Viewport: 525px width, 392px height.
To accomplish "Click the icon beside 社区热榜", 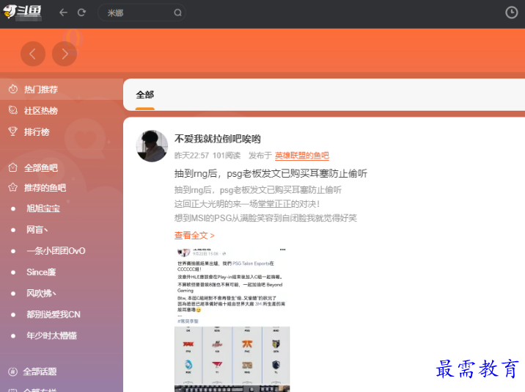I will [x=12, y=110].
